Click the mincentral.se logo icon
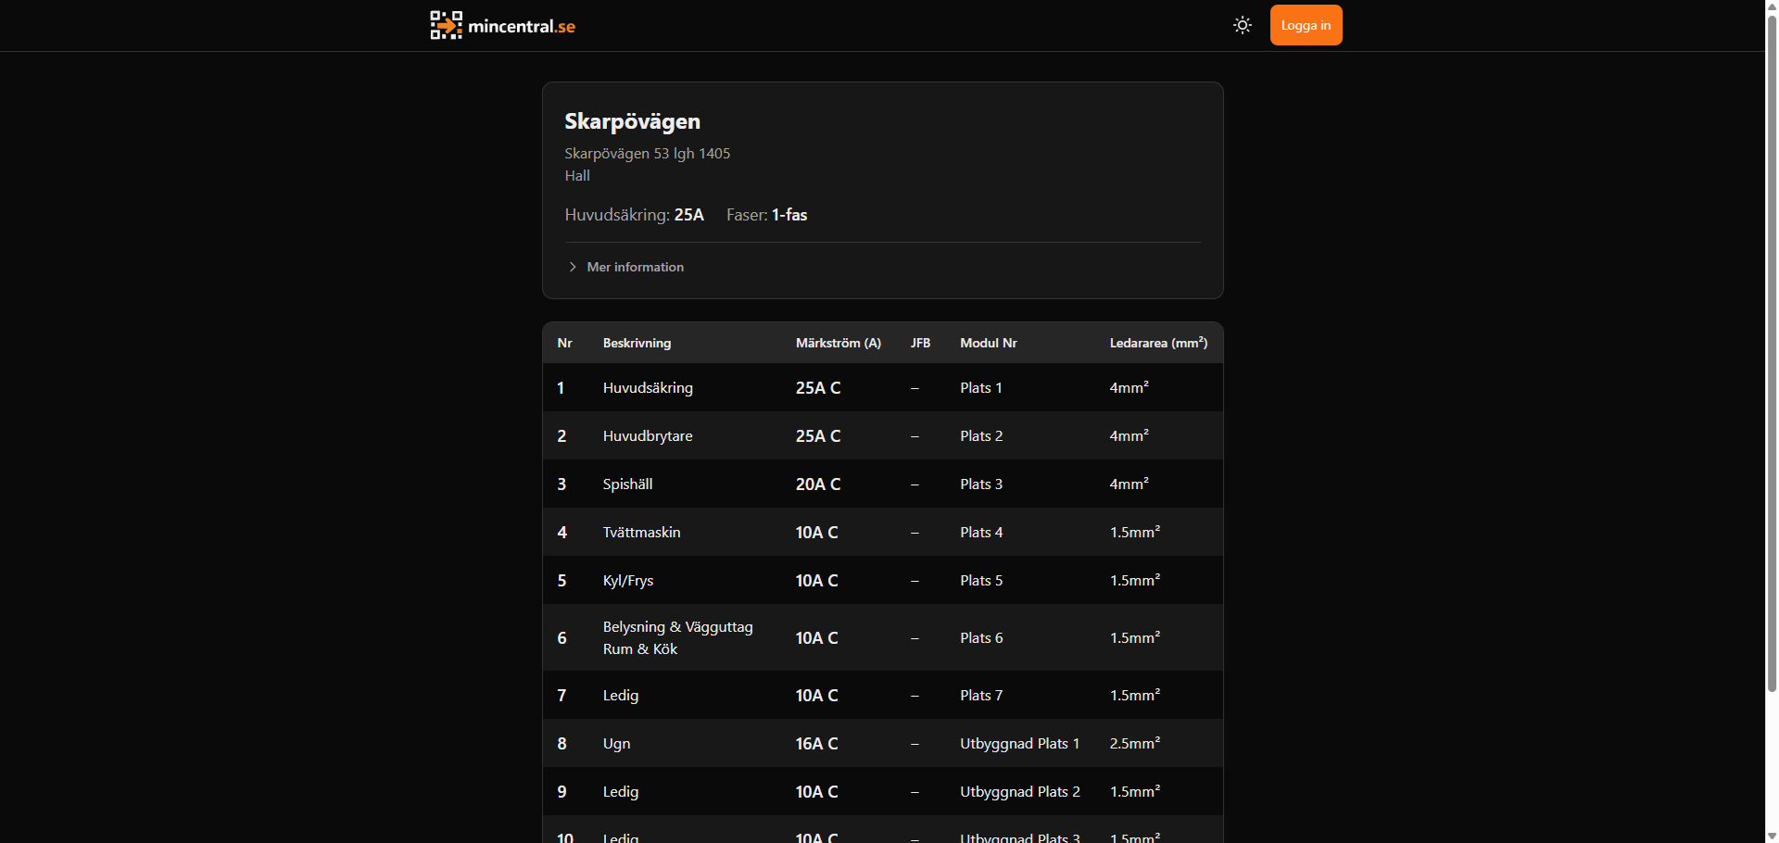Image resolution: width=1779 pixels, height=843 pixels. pyautogui.click(x=446, y=25)
